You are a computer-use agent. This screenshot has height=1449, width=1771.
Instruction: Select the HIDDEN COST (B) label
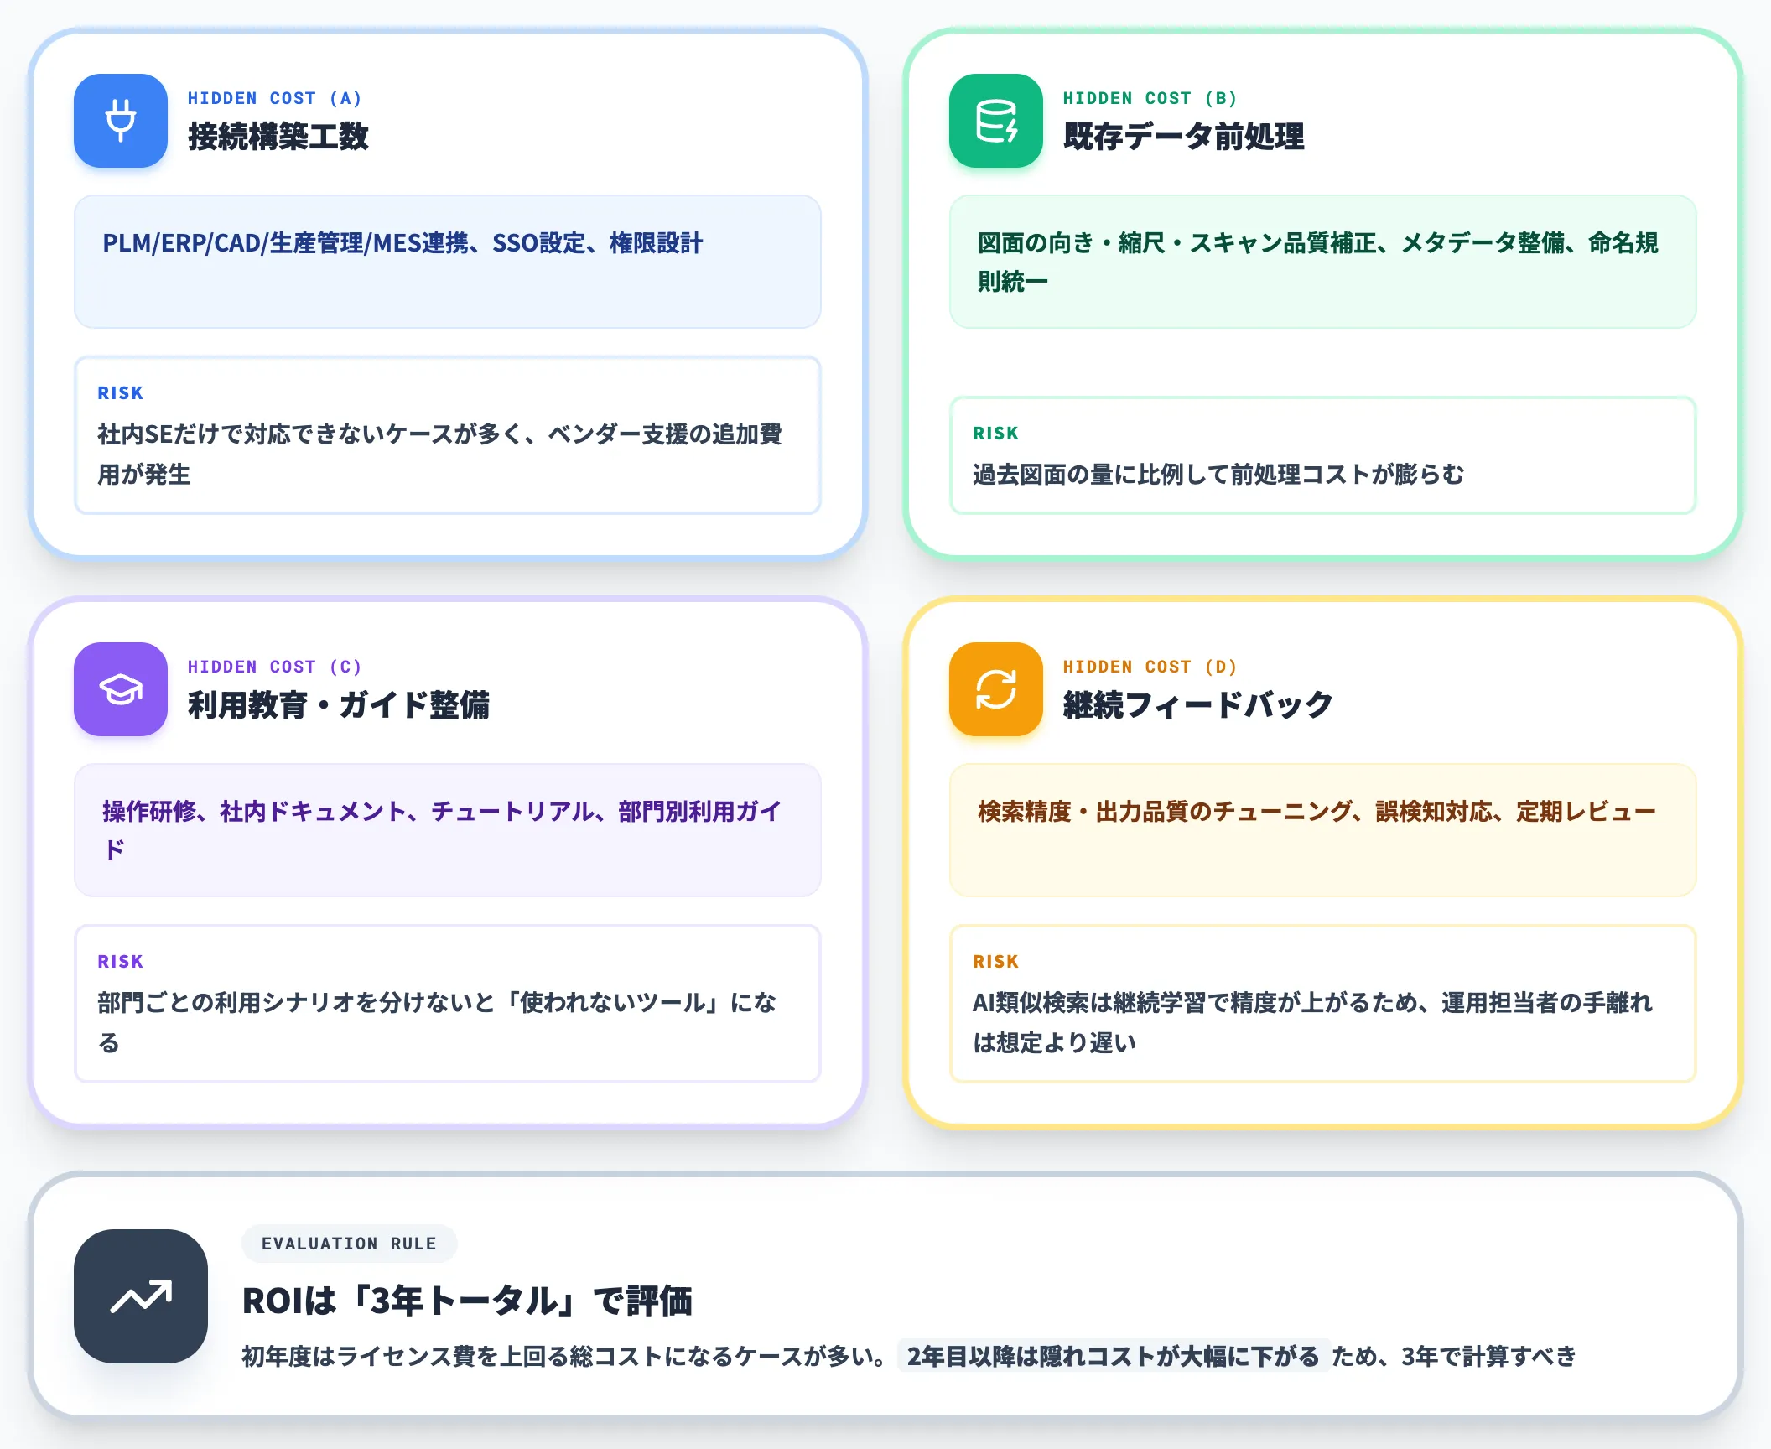1150,98
